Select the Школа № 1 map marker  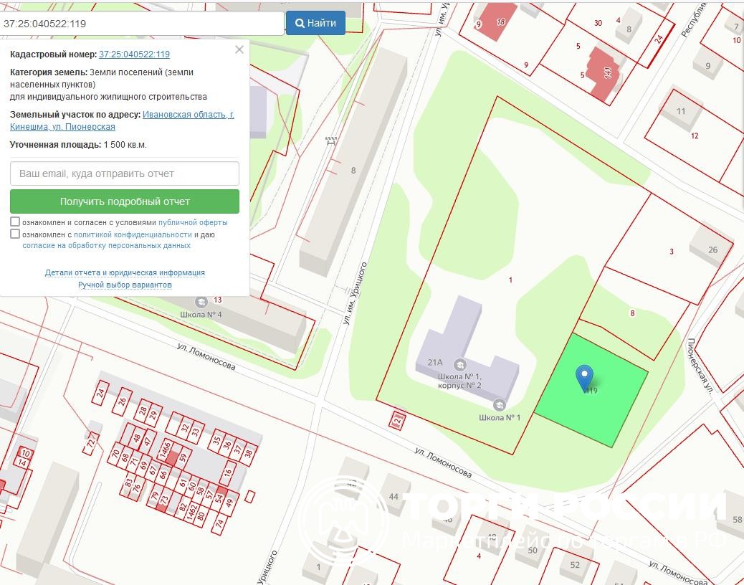pos(500,405)
